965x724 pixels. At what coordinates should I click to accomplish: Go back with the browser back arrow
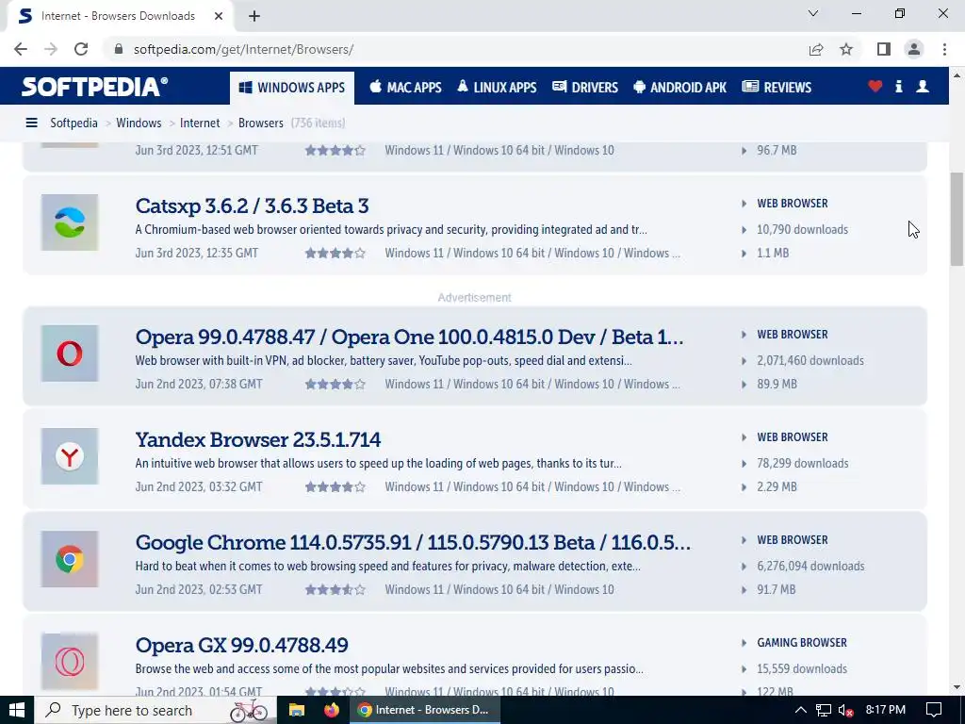(x=21, y=49)
